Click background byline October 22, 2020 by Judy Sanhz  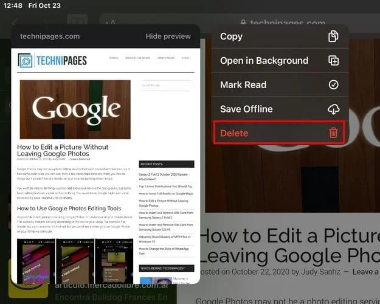coord(270,272)
